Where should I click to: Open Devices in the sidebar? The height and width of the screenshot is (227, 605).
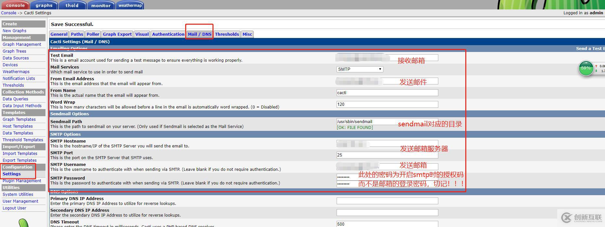pos(10,65)
